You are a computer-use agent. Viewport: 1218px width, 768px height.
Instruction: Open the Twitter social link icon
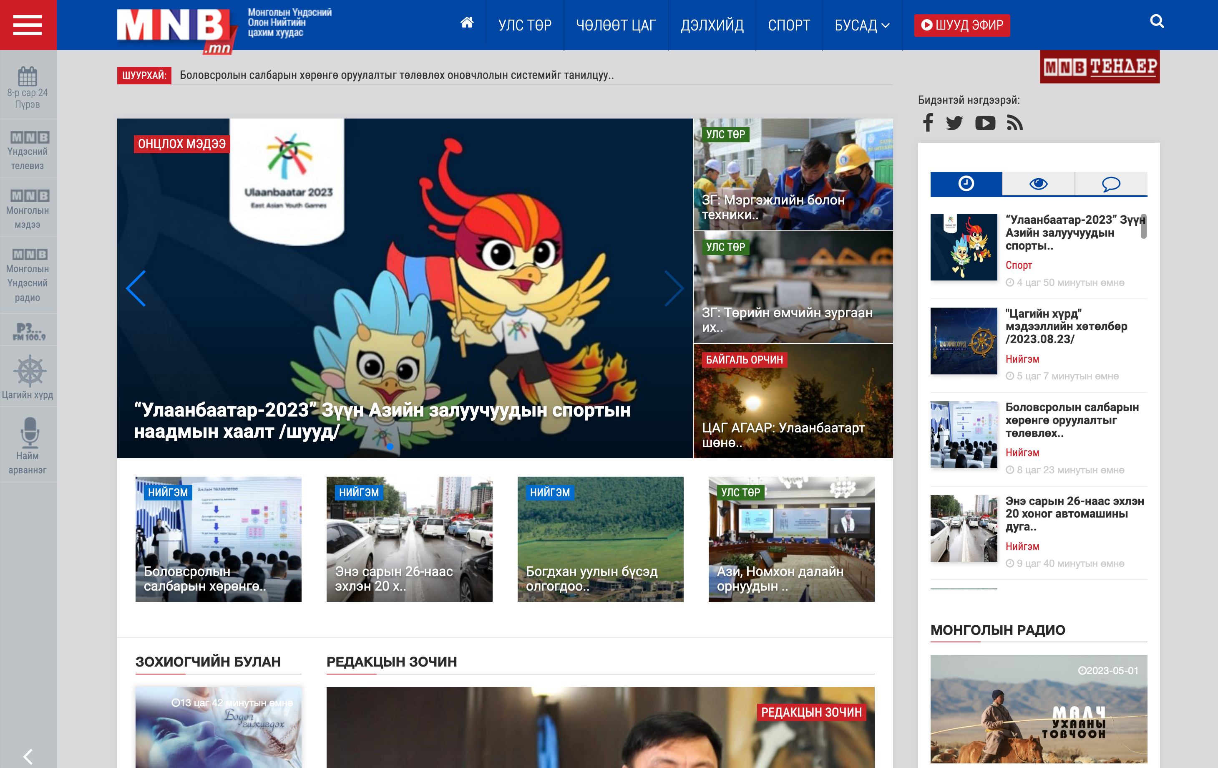tap(954, 123)
